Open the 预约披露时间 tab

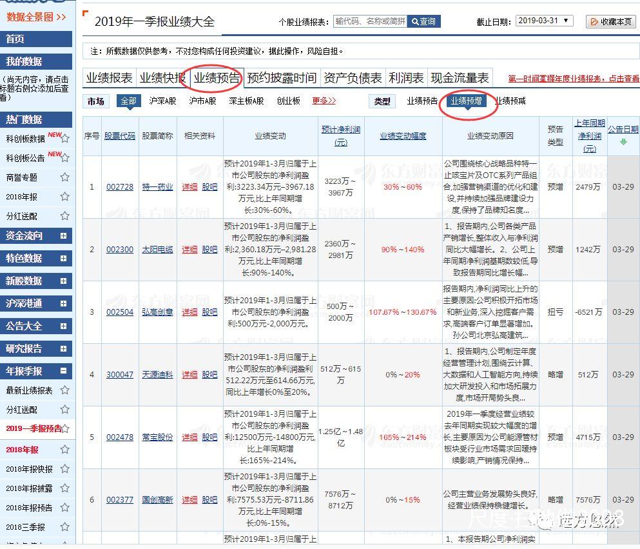coord(282,77)
